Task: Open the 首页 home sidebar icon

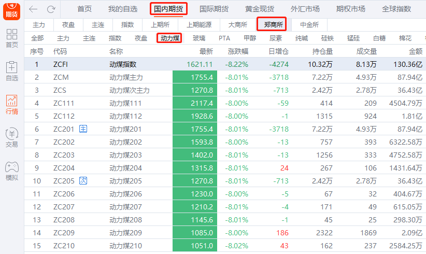Action: point(11,38)
